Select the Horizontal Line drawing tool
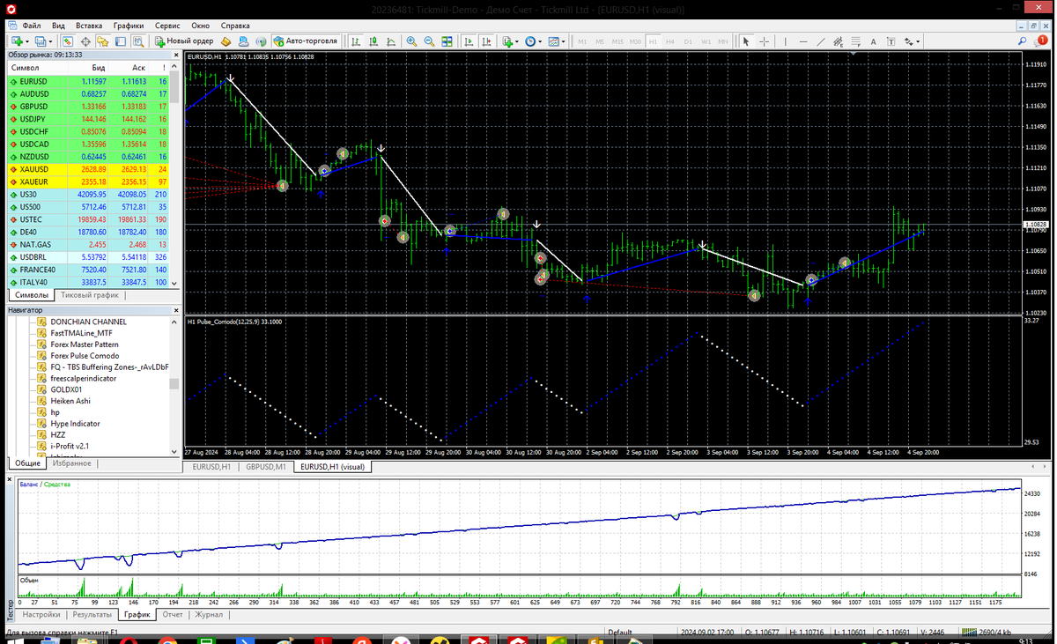Viewport: 1057px width, 644px height. click(803, 41)
